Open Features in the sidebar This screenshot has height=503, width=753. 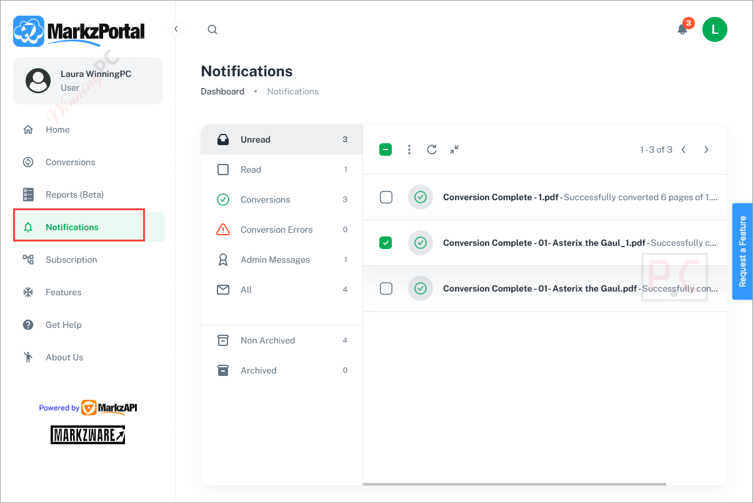pos(88,292)
